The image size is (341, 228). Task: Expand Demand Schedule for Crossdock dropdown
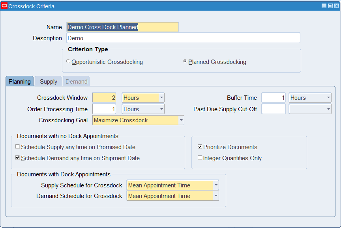click(215, 196)
